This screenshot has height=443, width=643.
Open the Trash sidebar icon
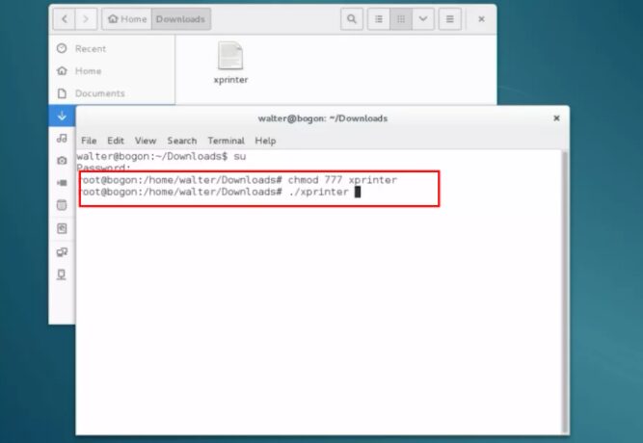tap(62, 205)
